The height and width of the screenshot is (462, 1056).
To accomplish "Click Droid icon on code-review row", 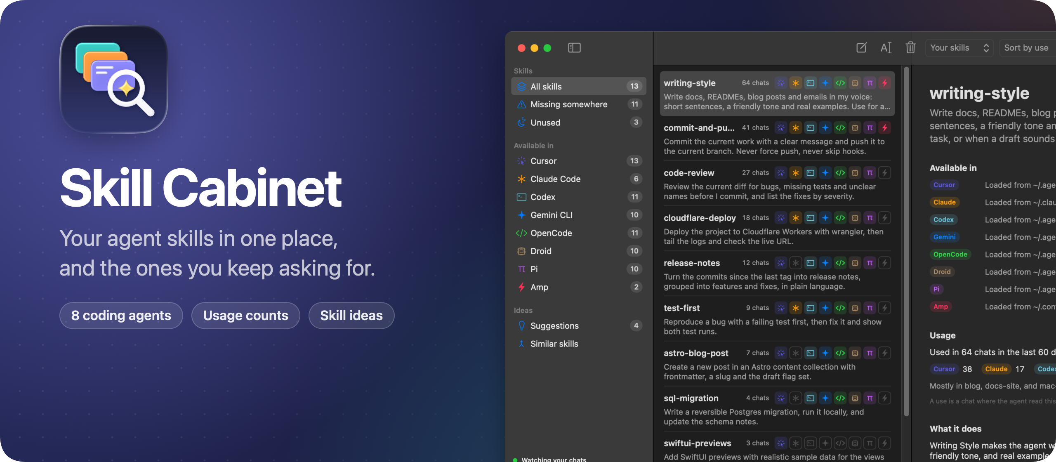I will click(855, 173).
